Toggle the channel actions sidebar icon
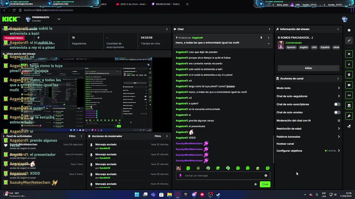The image size is (355, 199). 349,106
